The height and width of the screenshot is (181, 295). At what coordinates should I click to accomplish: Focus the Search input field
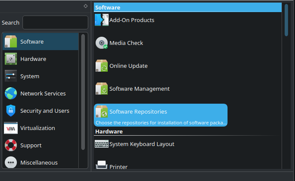[55, 22]
